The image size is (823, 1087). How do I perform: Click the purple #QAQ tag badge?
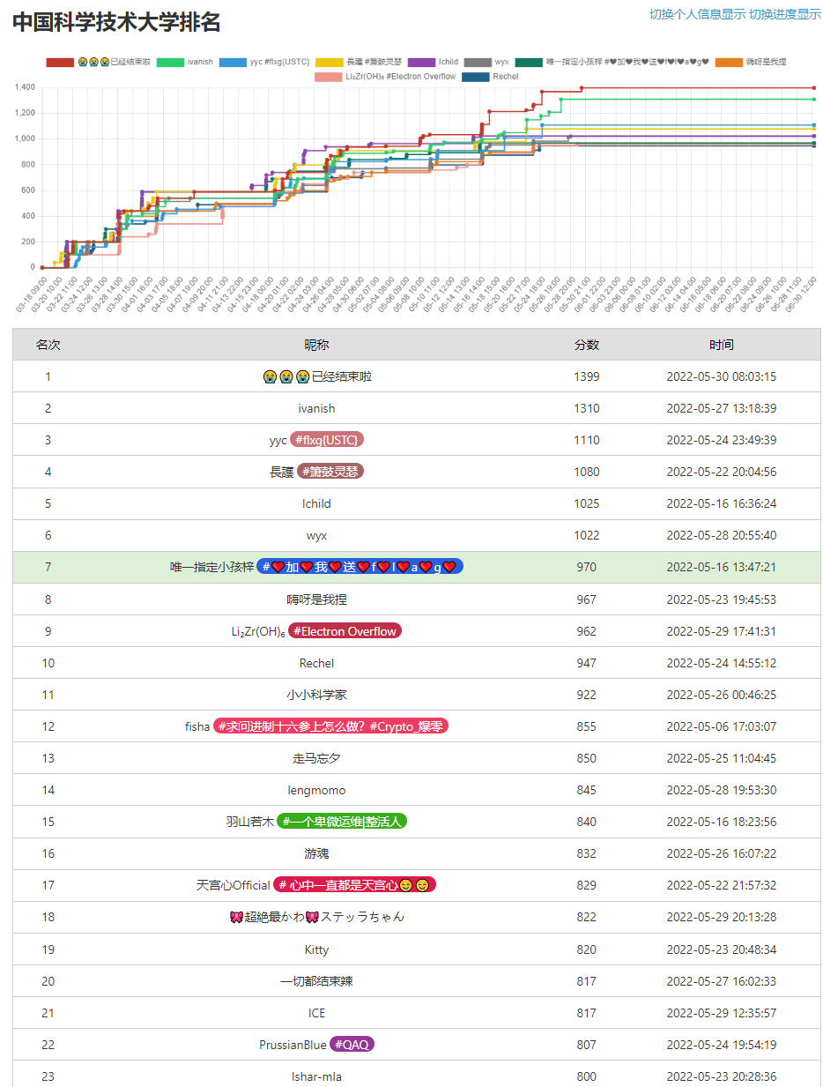[352, 1045]
